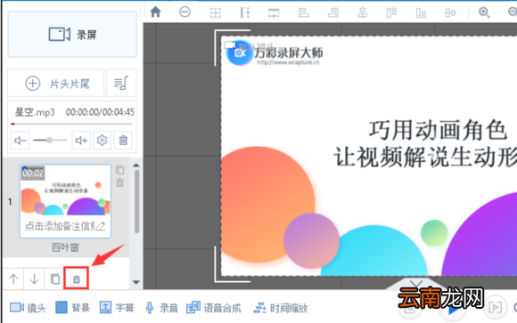The height and width of the screenshot is (323, 517).
Task: Open the more options ellipsis icon
Action: pyautogui.click(x=185, y=12)
